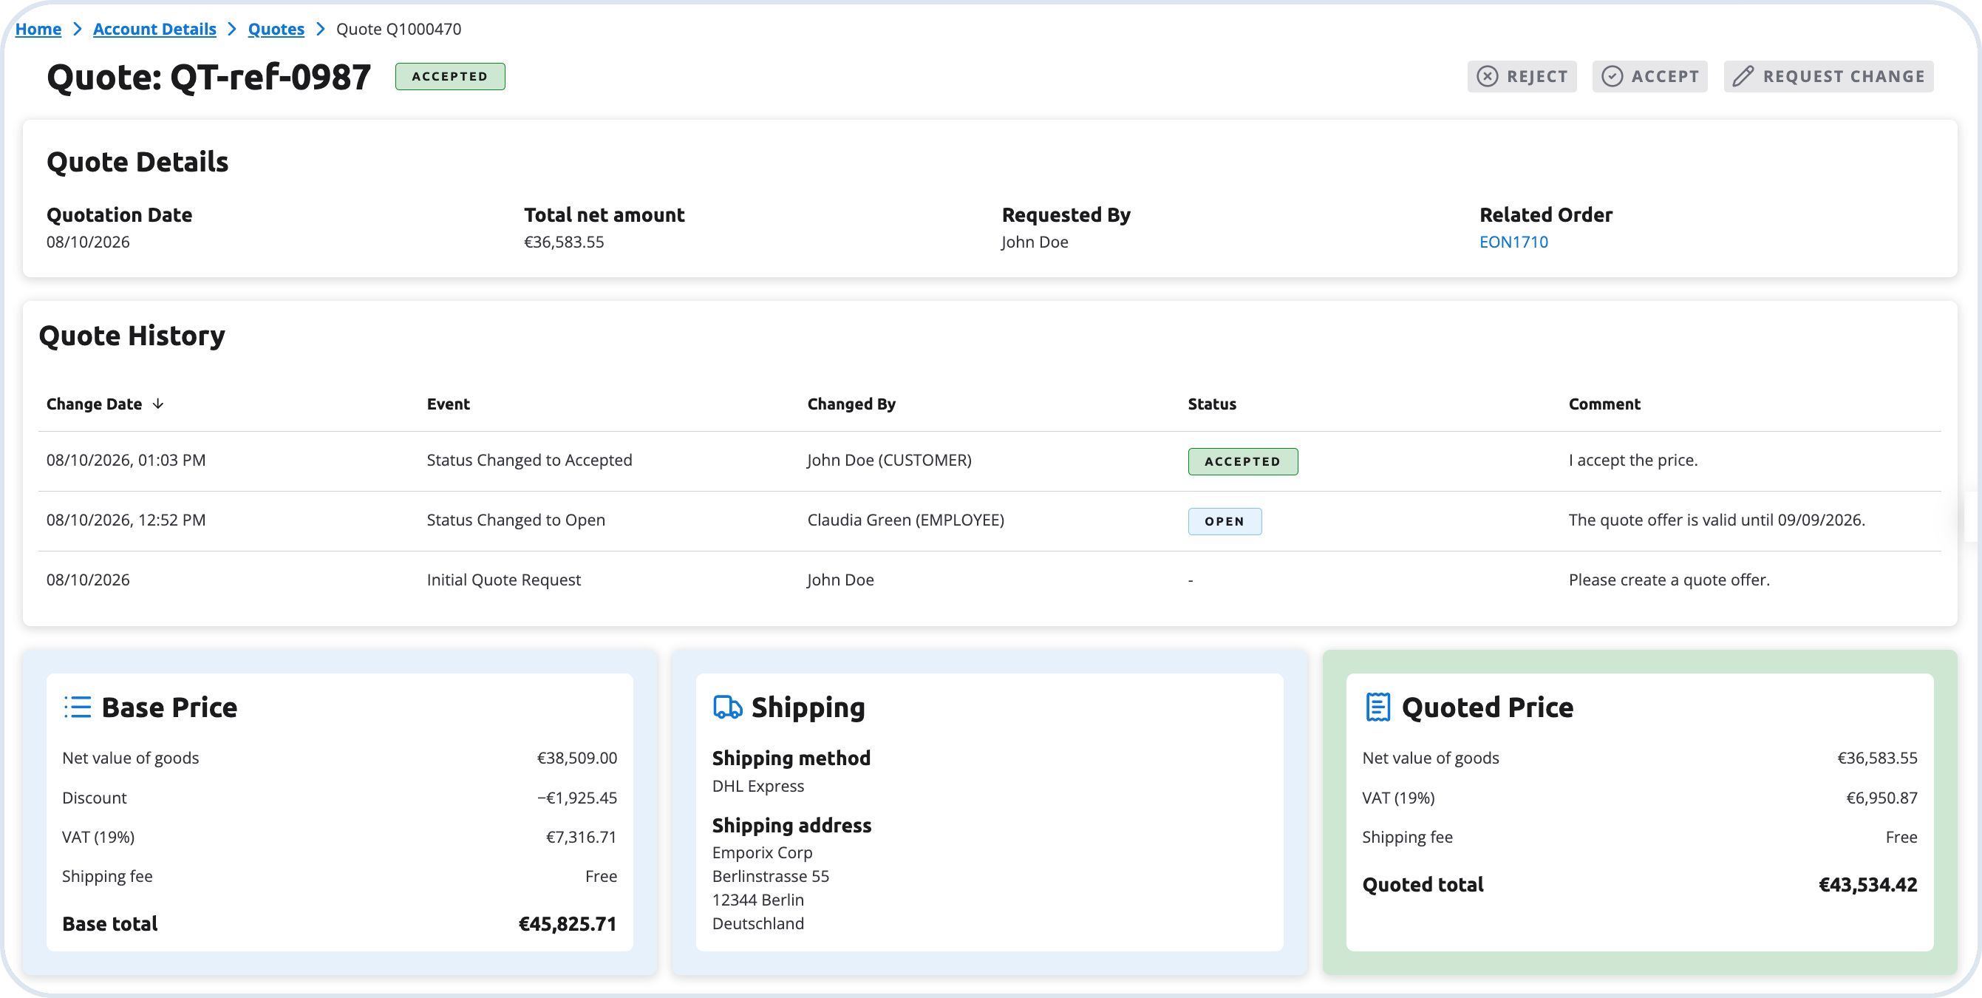The width and height of the screenshot is (1982, 998).
Task: Click 'Status Changed to Open' event
Action: coord(516,520)
